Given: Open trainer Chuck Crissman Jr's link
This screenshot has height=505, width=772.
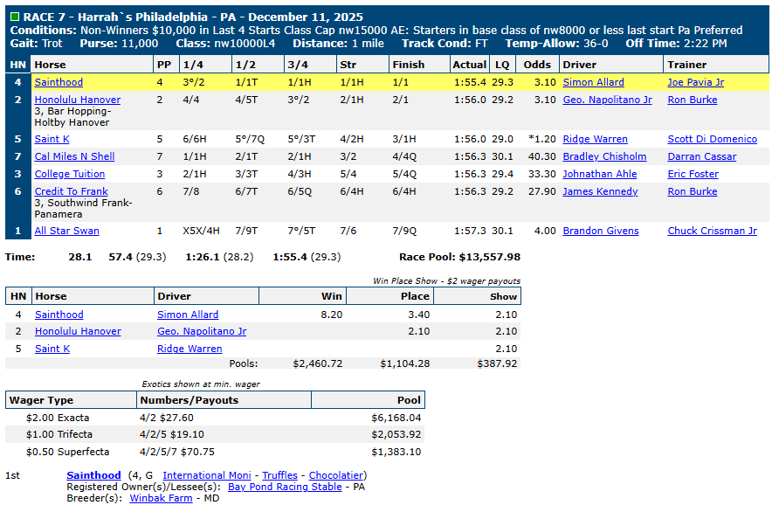Looking at the screenshot, I should pos(712,231).
